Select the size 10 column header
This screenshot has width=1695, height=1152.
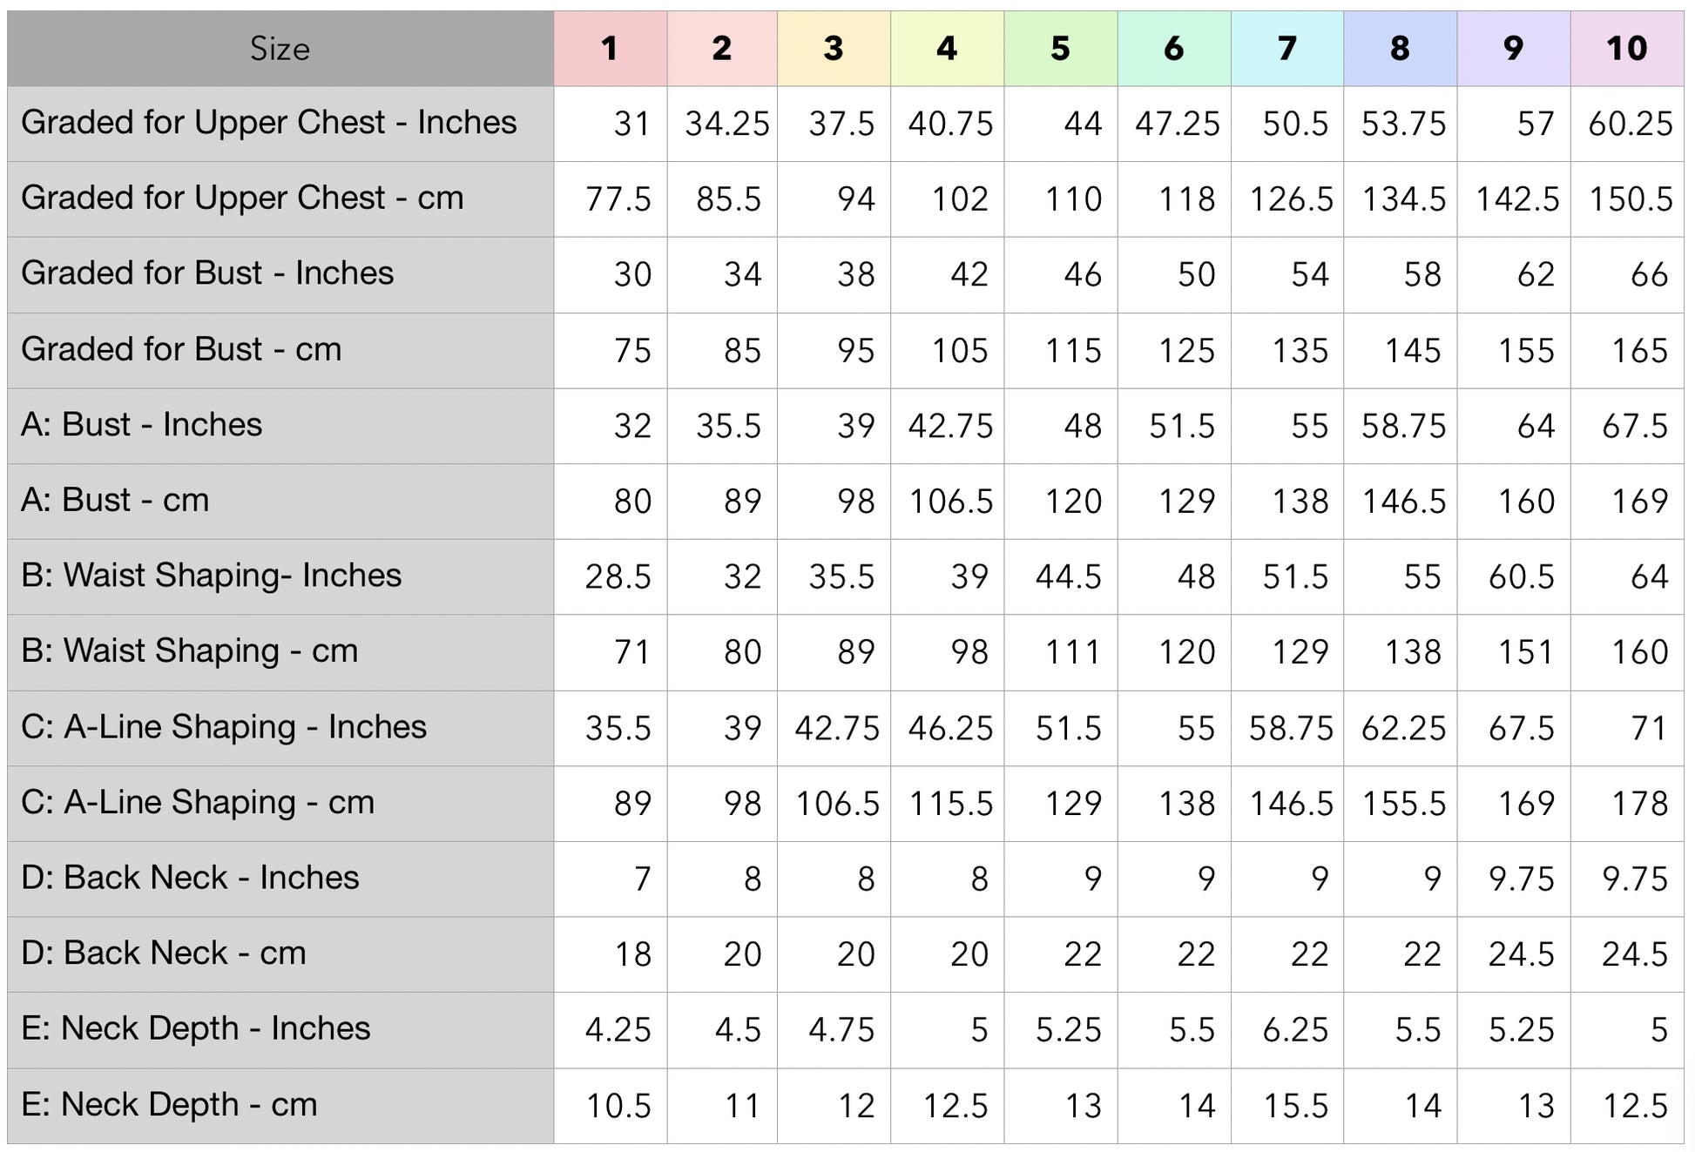1626,49
